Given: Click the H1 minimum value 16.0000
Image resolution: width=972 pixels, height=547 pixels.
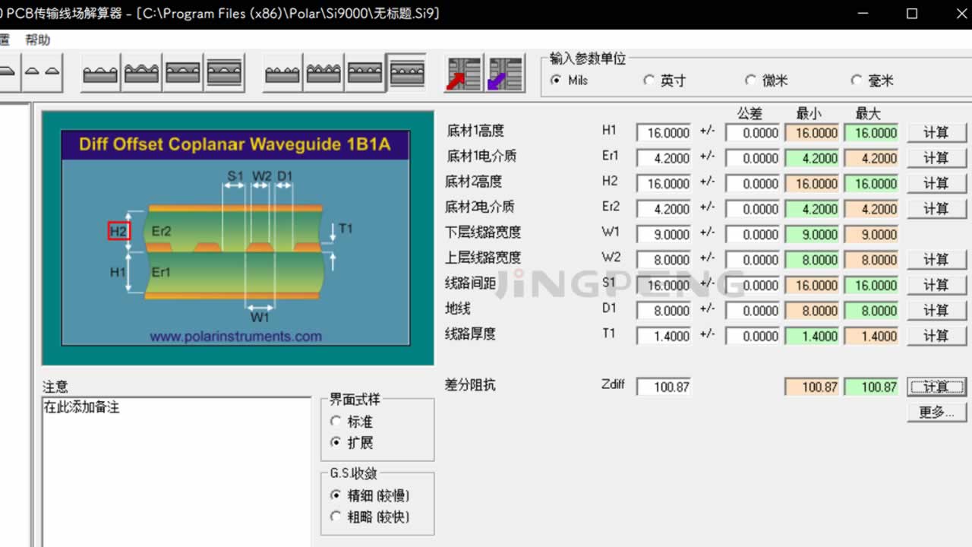Looking at the screenshot, I should tap(812, 133).
